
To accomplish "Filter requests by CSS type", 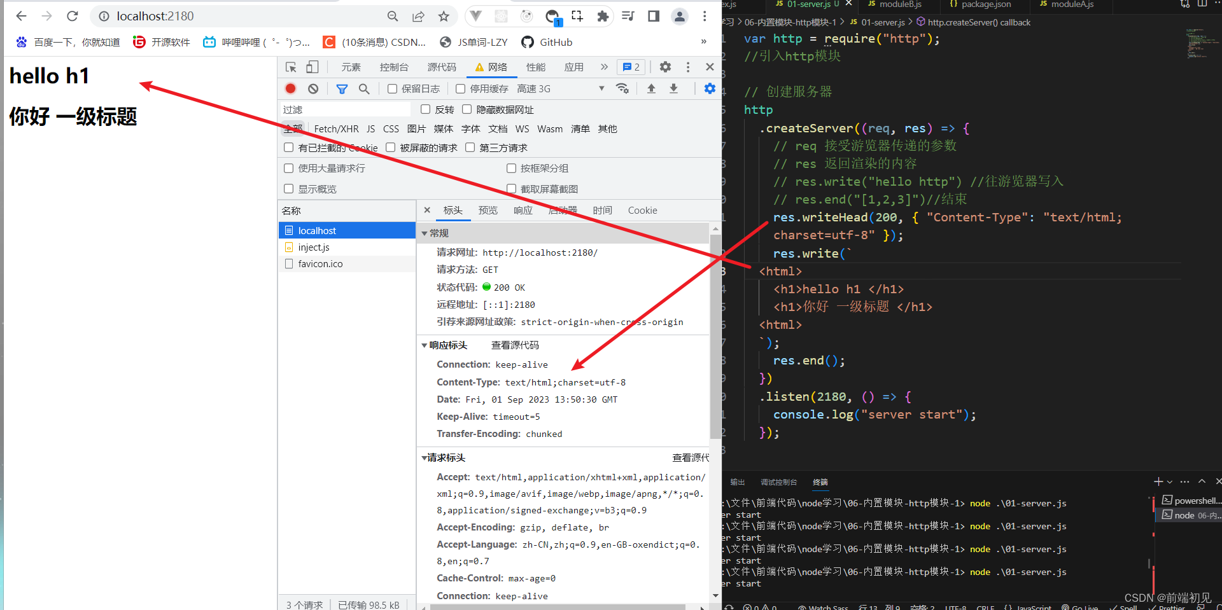I will 391,128.
